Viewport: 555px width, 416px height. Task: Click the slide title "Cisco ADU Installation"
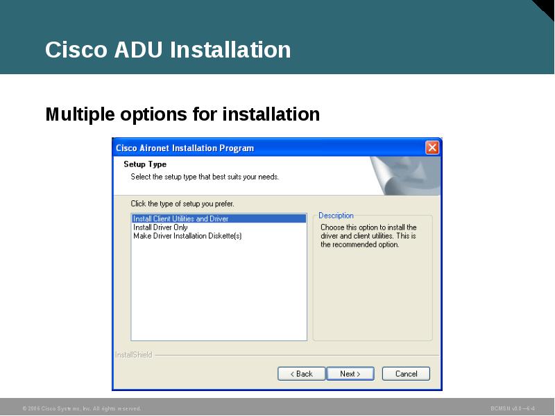click(166, 49)
